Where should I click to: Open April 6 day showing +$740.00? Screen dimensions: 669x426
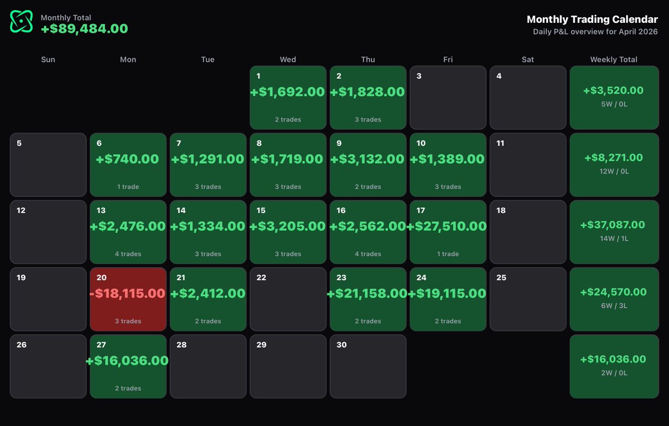[128, 165]
